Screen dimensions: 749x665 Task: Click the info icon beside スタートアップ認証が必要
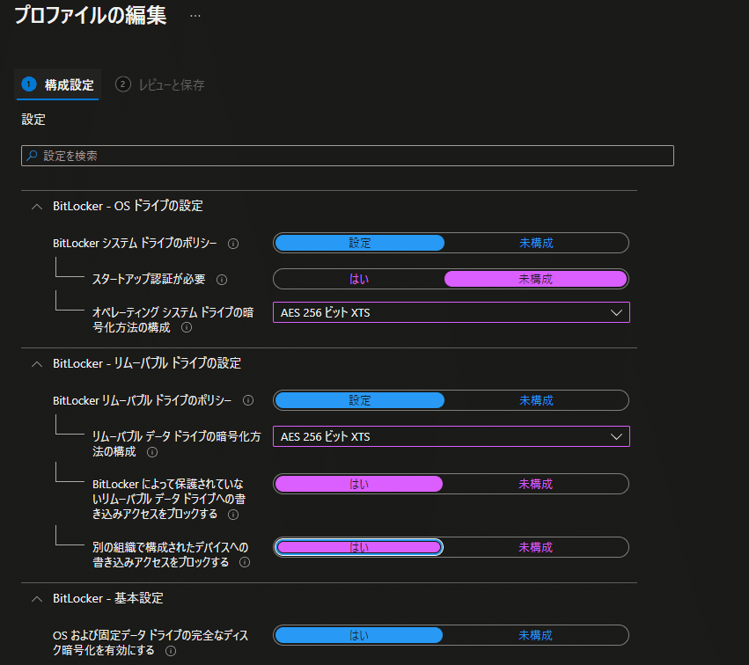pyautogui.click(x=222, y=279)
